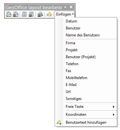This screenshot has width=120, height=130.
Task: Open the toolbar options arrow in title bar
Action: pyautogui.click(x=65, y=7)
